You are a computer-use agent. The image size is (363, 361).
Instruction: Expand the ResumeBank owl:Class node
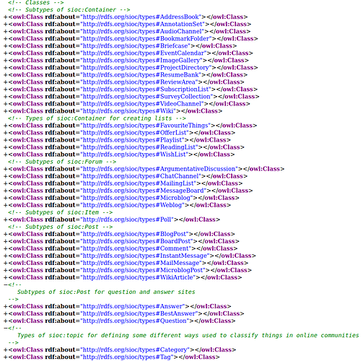tap(6, 75)
